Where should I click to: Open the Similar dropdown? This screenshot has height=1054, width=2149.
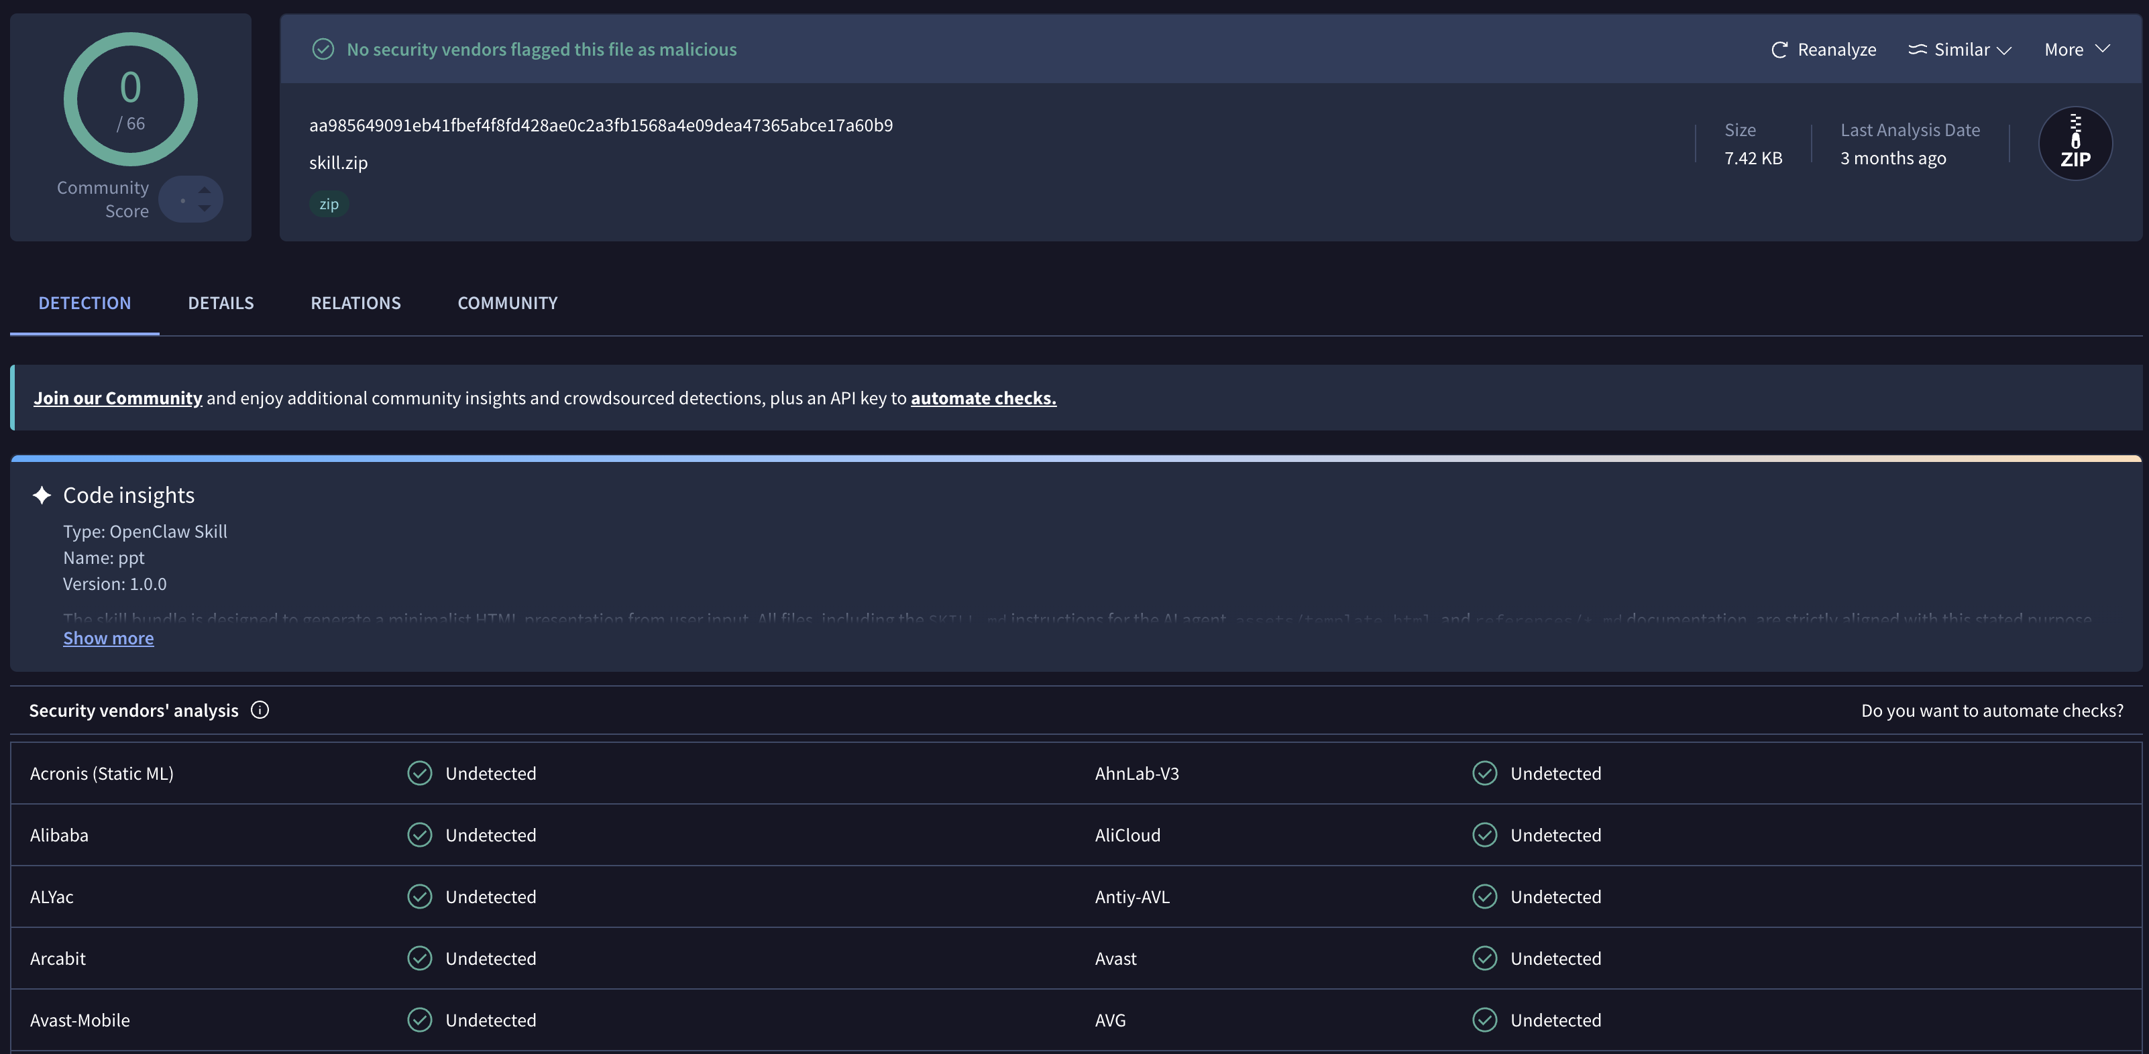[x=1960, y=49]
